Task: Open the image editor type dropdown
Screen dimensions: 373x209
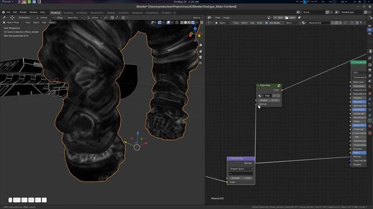Action: click(209, 17)
